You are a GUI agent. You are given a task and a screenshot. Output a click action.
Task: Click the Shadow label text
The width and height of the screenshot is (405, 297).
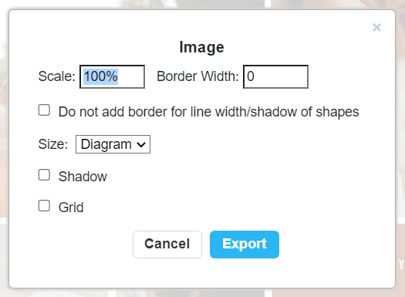(x=83, y=177)
